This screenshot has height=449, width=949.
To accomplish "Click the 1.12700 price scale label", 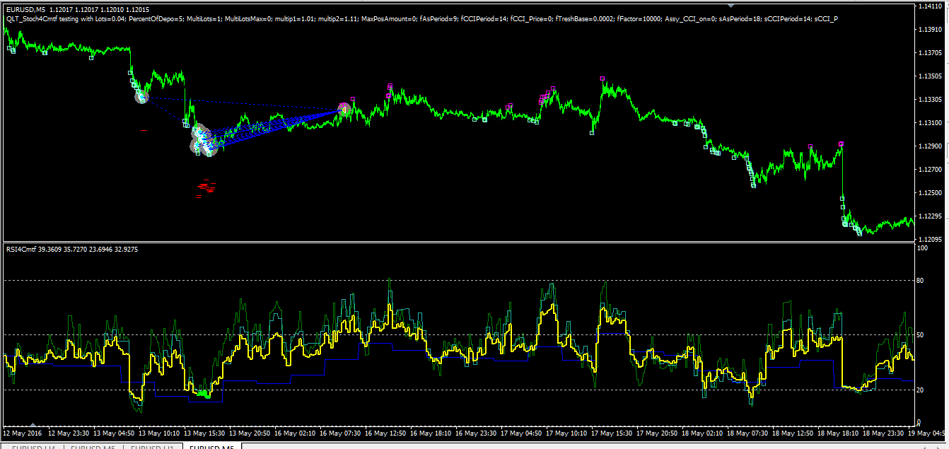I will 928,170.
